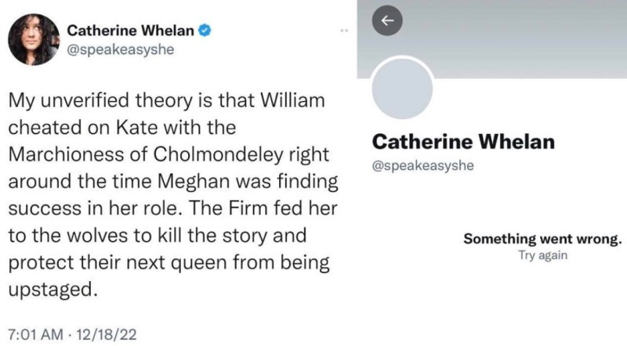This screenshot has width=627, height=346.
Task: Retry loading with the Try again link
Action: (x=542, y=255)
